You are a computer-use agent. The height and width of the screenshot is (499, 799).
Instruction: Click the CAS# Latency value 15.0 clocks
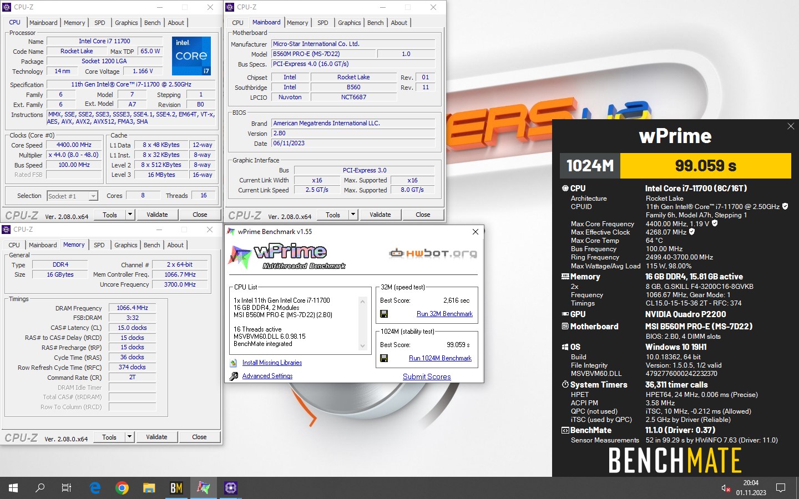(133, 328)
